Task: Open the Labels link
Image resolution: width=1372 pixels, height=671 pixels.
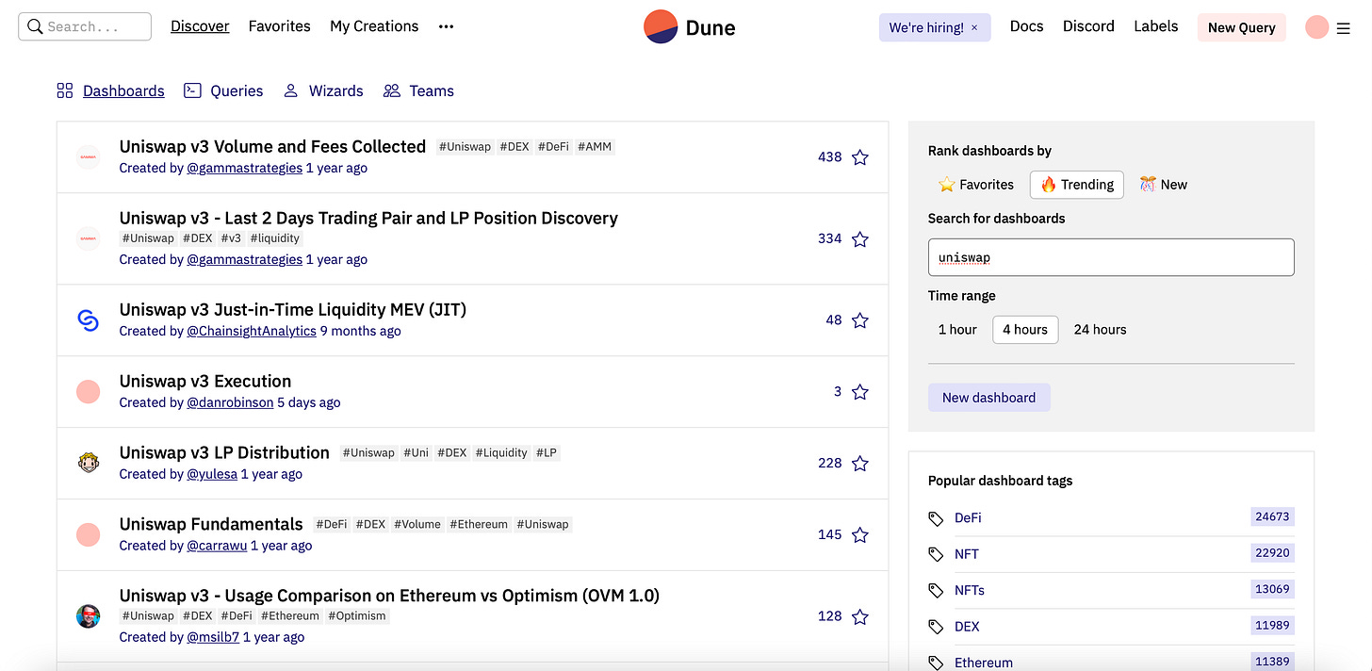Action: [x=1155, y=26]
